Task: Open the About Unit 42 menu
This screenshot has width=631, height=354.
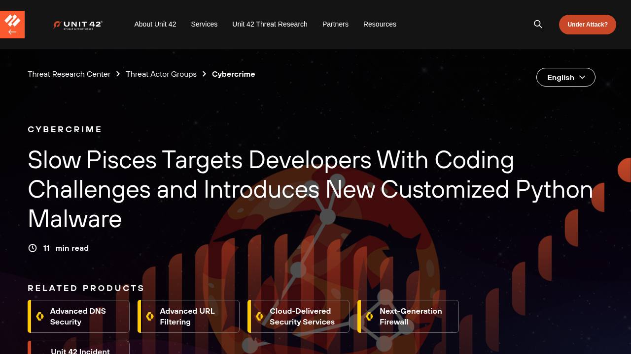Action: pyautogui.click(x=155, y=24)
